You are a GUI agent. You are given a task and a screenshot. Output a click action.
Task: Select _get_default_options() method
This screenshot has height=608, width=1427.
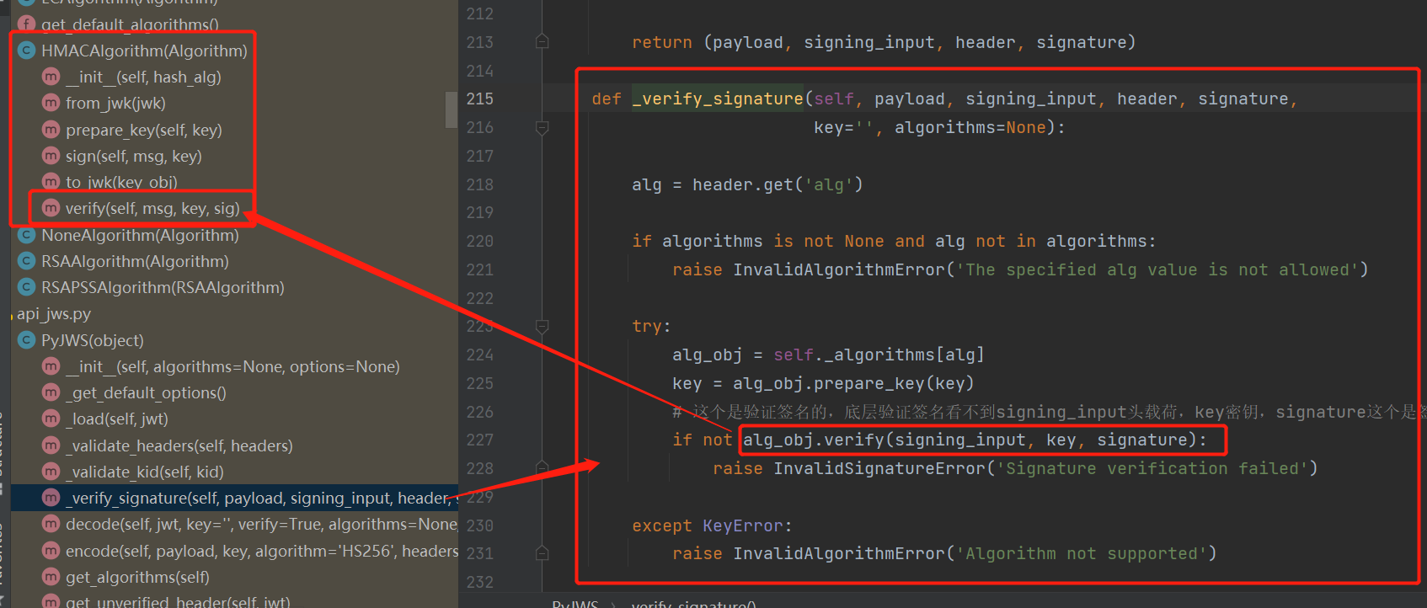146,392
